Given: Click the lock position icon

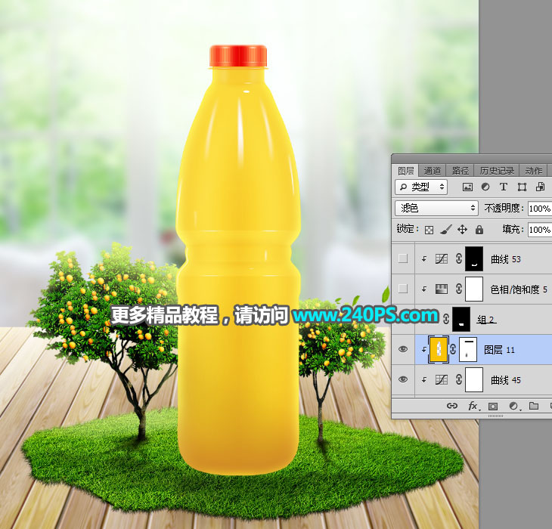Looking at the screenshot, I should (462, 229).
